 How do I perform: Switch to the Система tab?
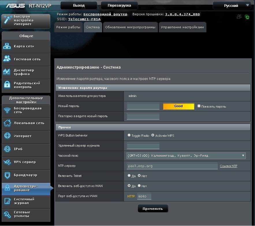[x=93, y=27]
